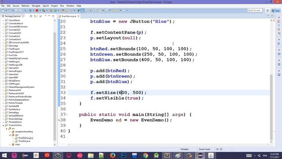Open the Java perspective button
282x159 pixels.
(276, 11)
